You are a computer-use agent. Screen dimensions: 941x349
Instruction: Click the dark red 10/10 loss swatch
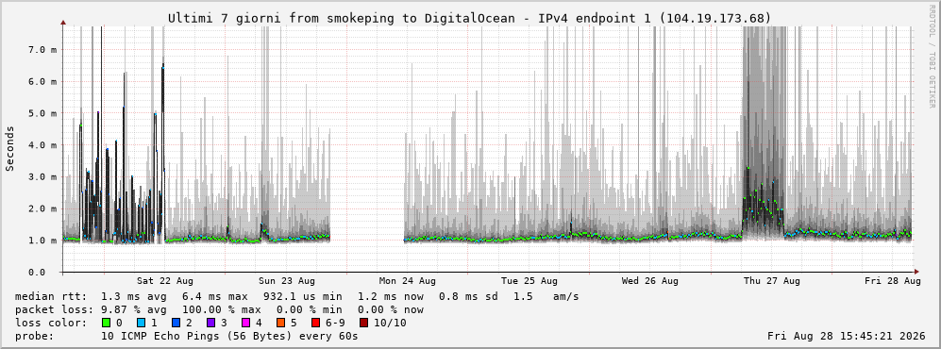[363, 324]
